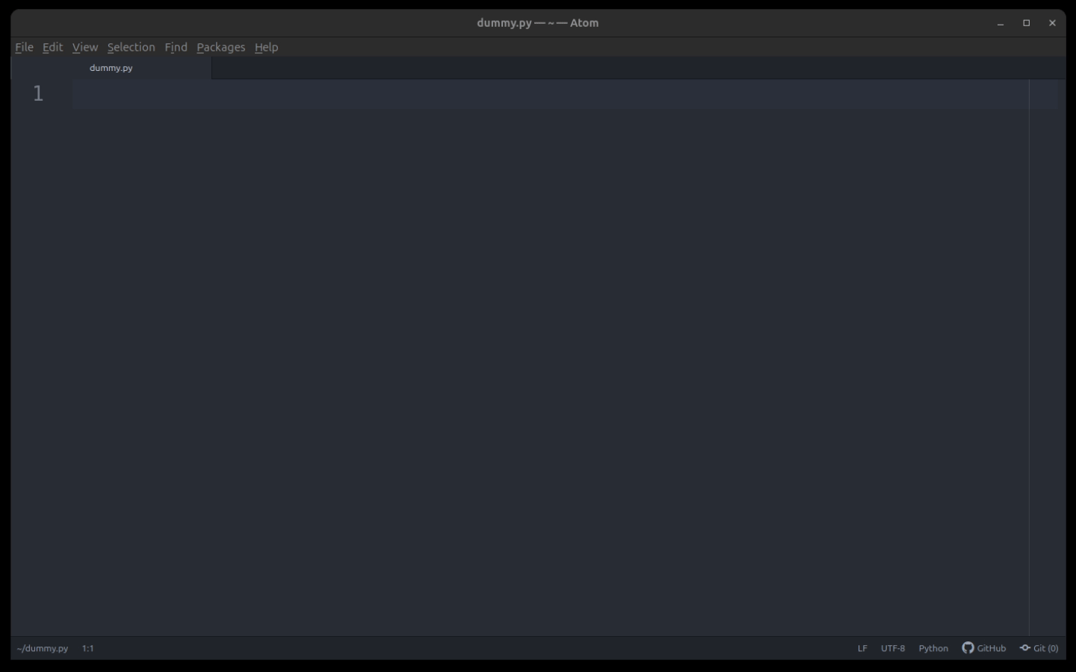Change the LF line ending setting
This screenshot has width=1076, height=672.
point(862,648)
